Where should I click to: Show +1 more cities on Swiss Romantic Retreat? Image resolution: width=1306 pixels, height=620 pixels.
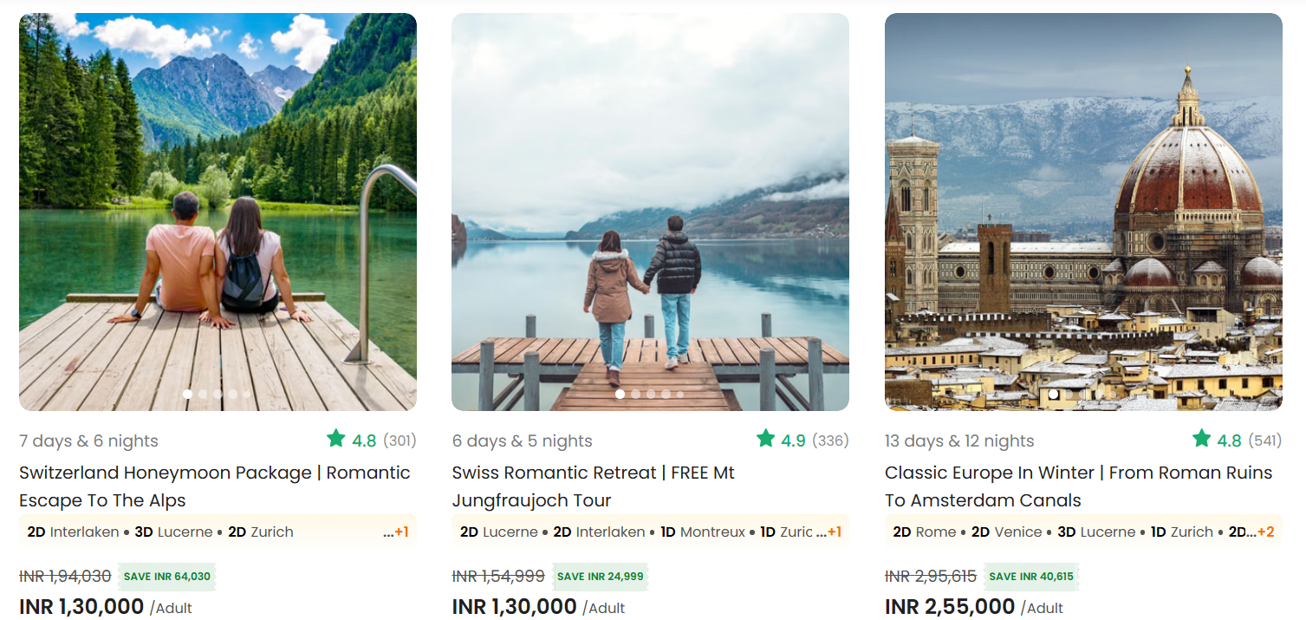[833, 532]
